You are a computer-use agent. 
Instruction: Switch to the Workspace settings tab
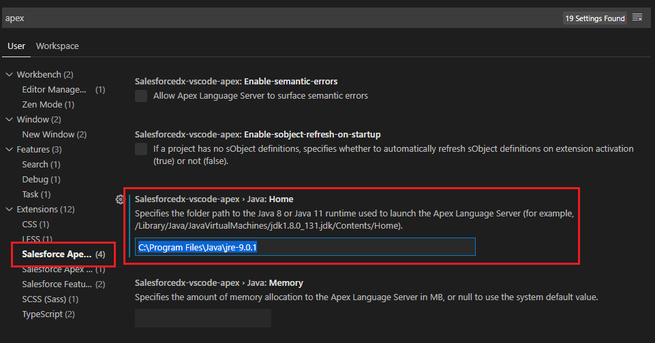[57, 46]
